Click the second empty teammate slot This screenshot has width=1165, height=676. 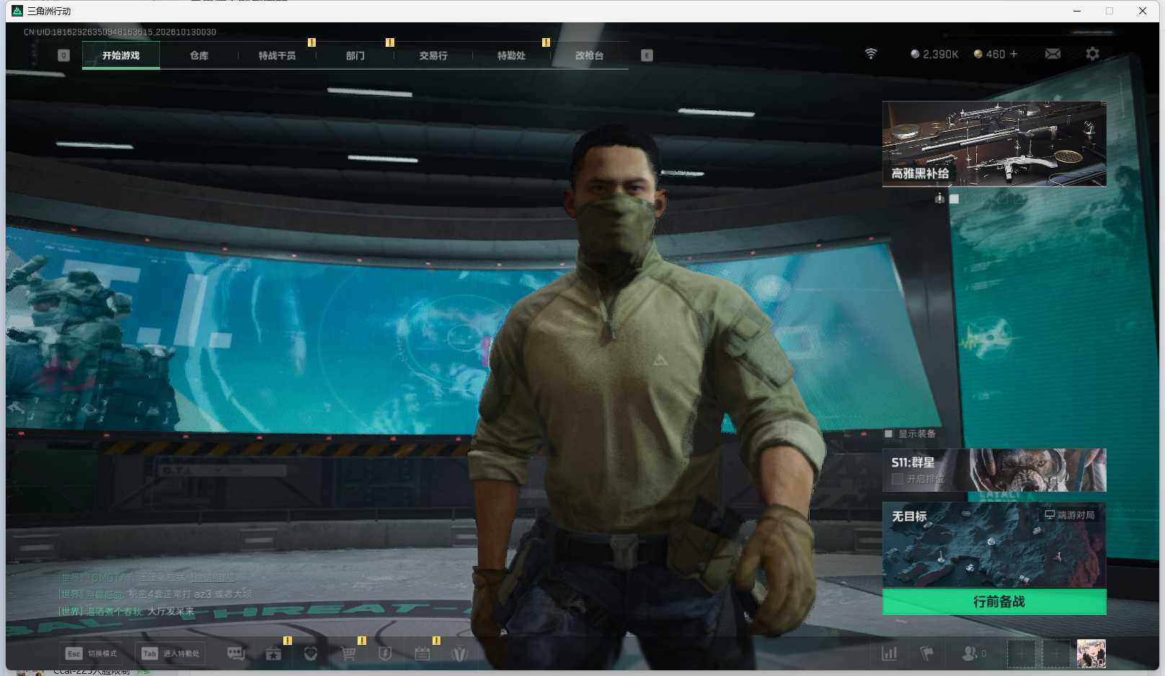pos(1055,654)
